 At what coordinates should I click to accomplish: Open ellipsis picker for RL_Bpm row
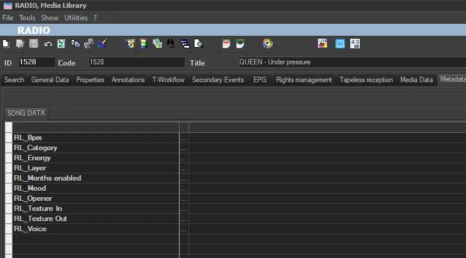point(183,138)
